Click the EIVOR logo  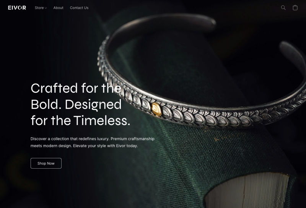[17, 8]
